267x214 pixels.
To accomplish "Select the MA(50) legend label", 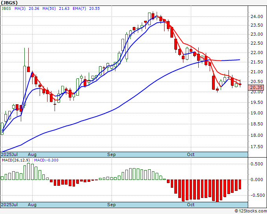I will click(49, 9).
